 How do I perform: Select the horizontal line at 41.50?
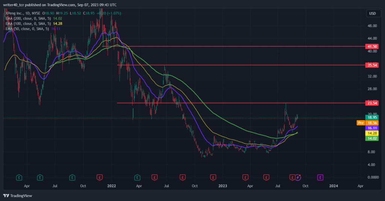click(x=233, y=46)
